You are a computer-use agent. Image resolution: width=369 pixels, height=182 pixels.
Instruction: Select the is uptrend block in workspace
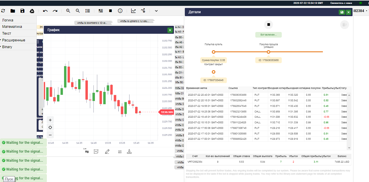[x=135, y=21]
